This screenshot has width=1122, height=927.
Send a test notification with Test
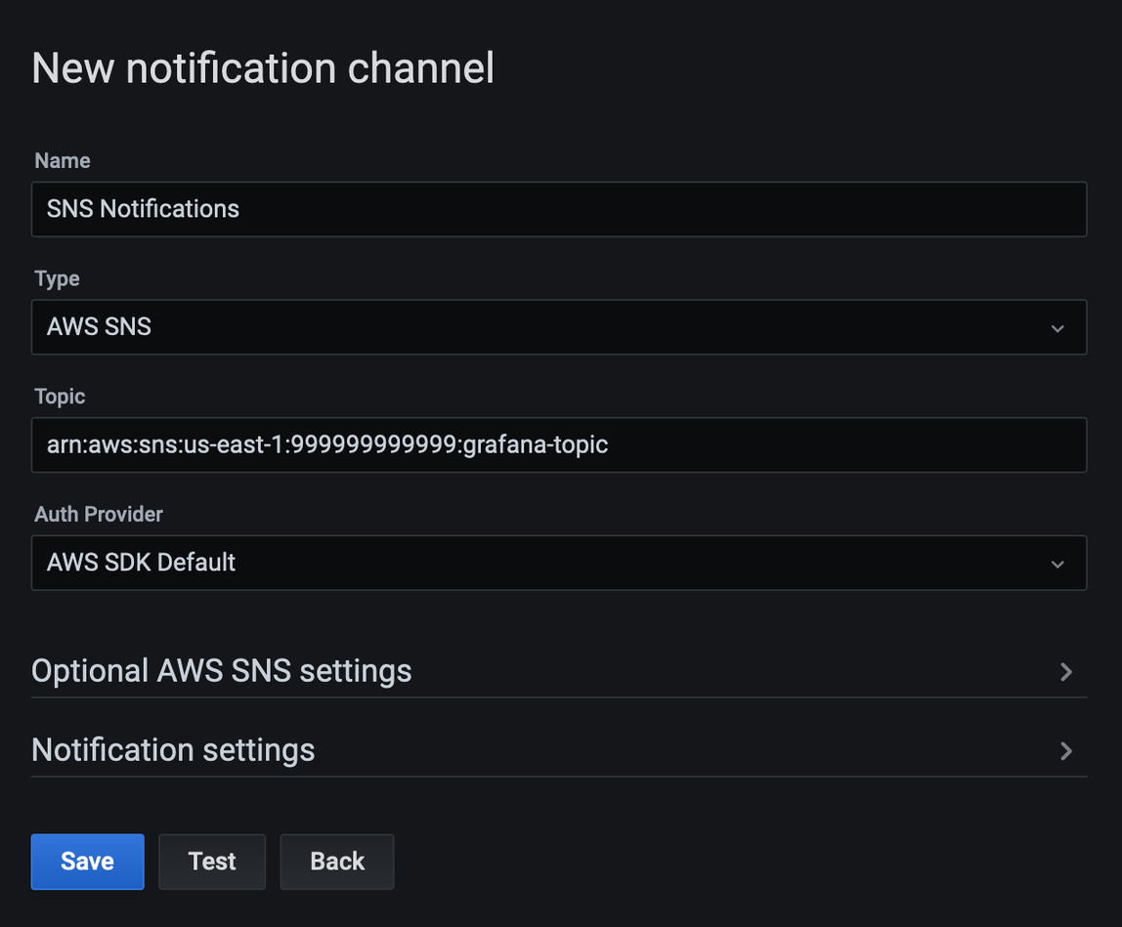(x=212, y=862)
